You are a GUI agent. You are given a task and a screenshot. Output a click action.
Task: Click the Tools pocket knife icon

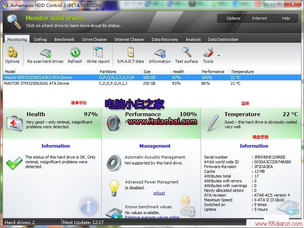click(208, 52)
